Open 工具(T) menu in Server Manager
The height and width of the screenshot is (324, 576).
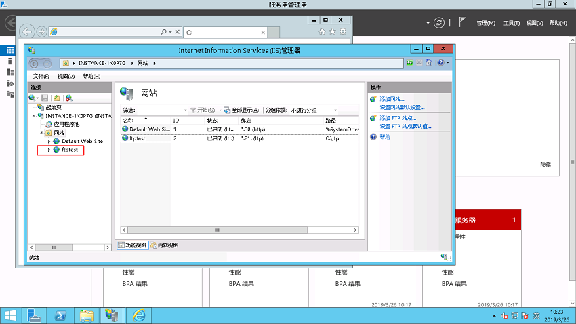(x=512, y=23)
